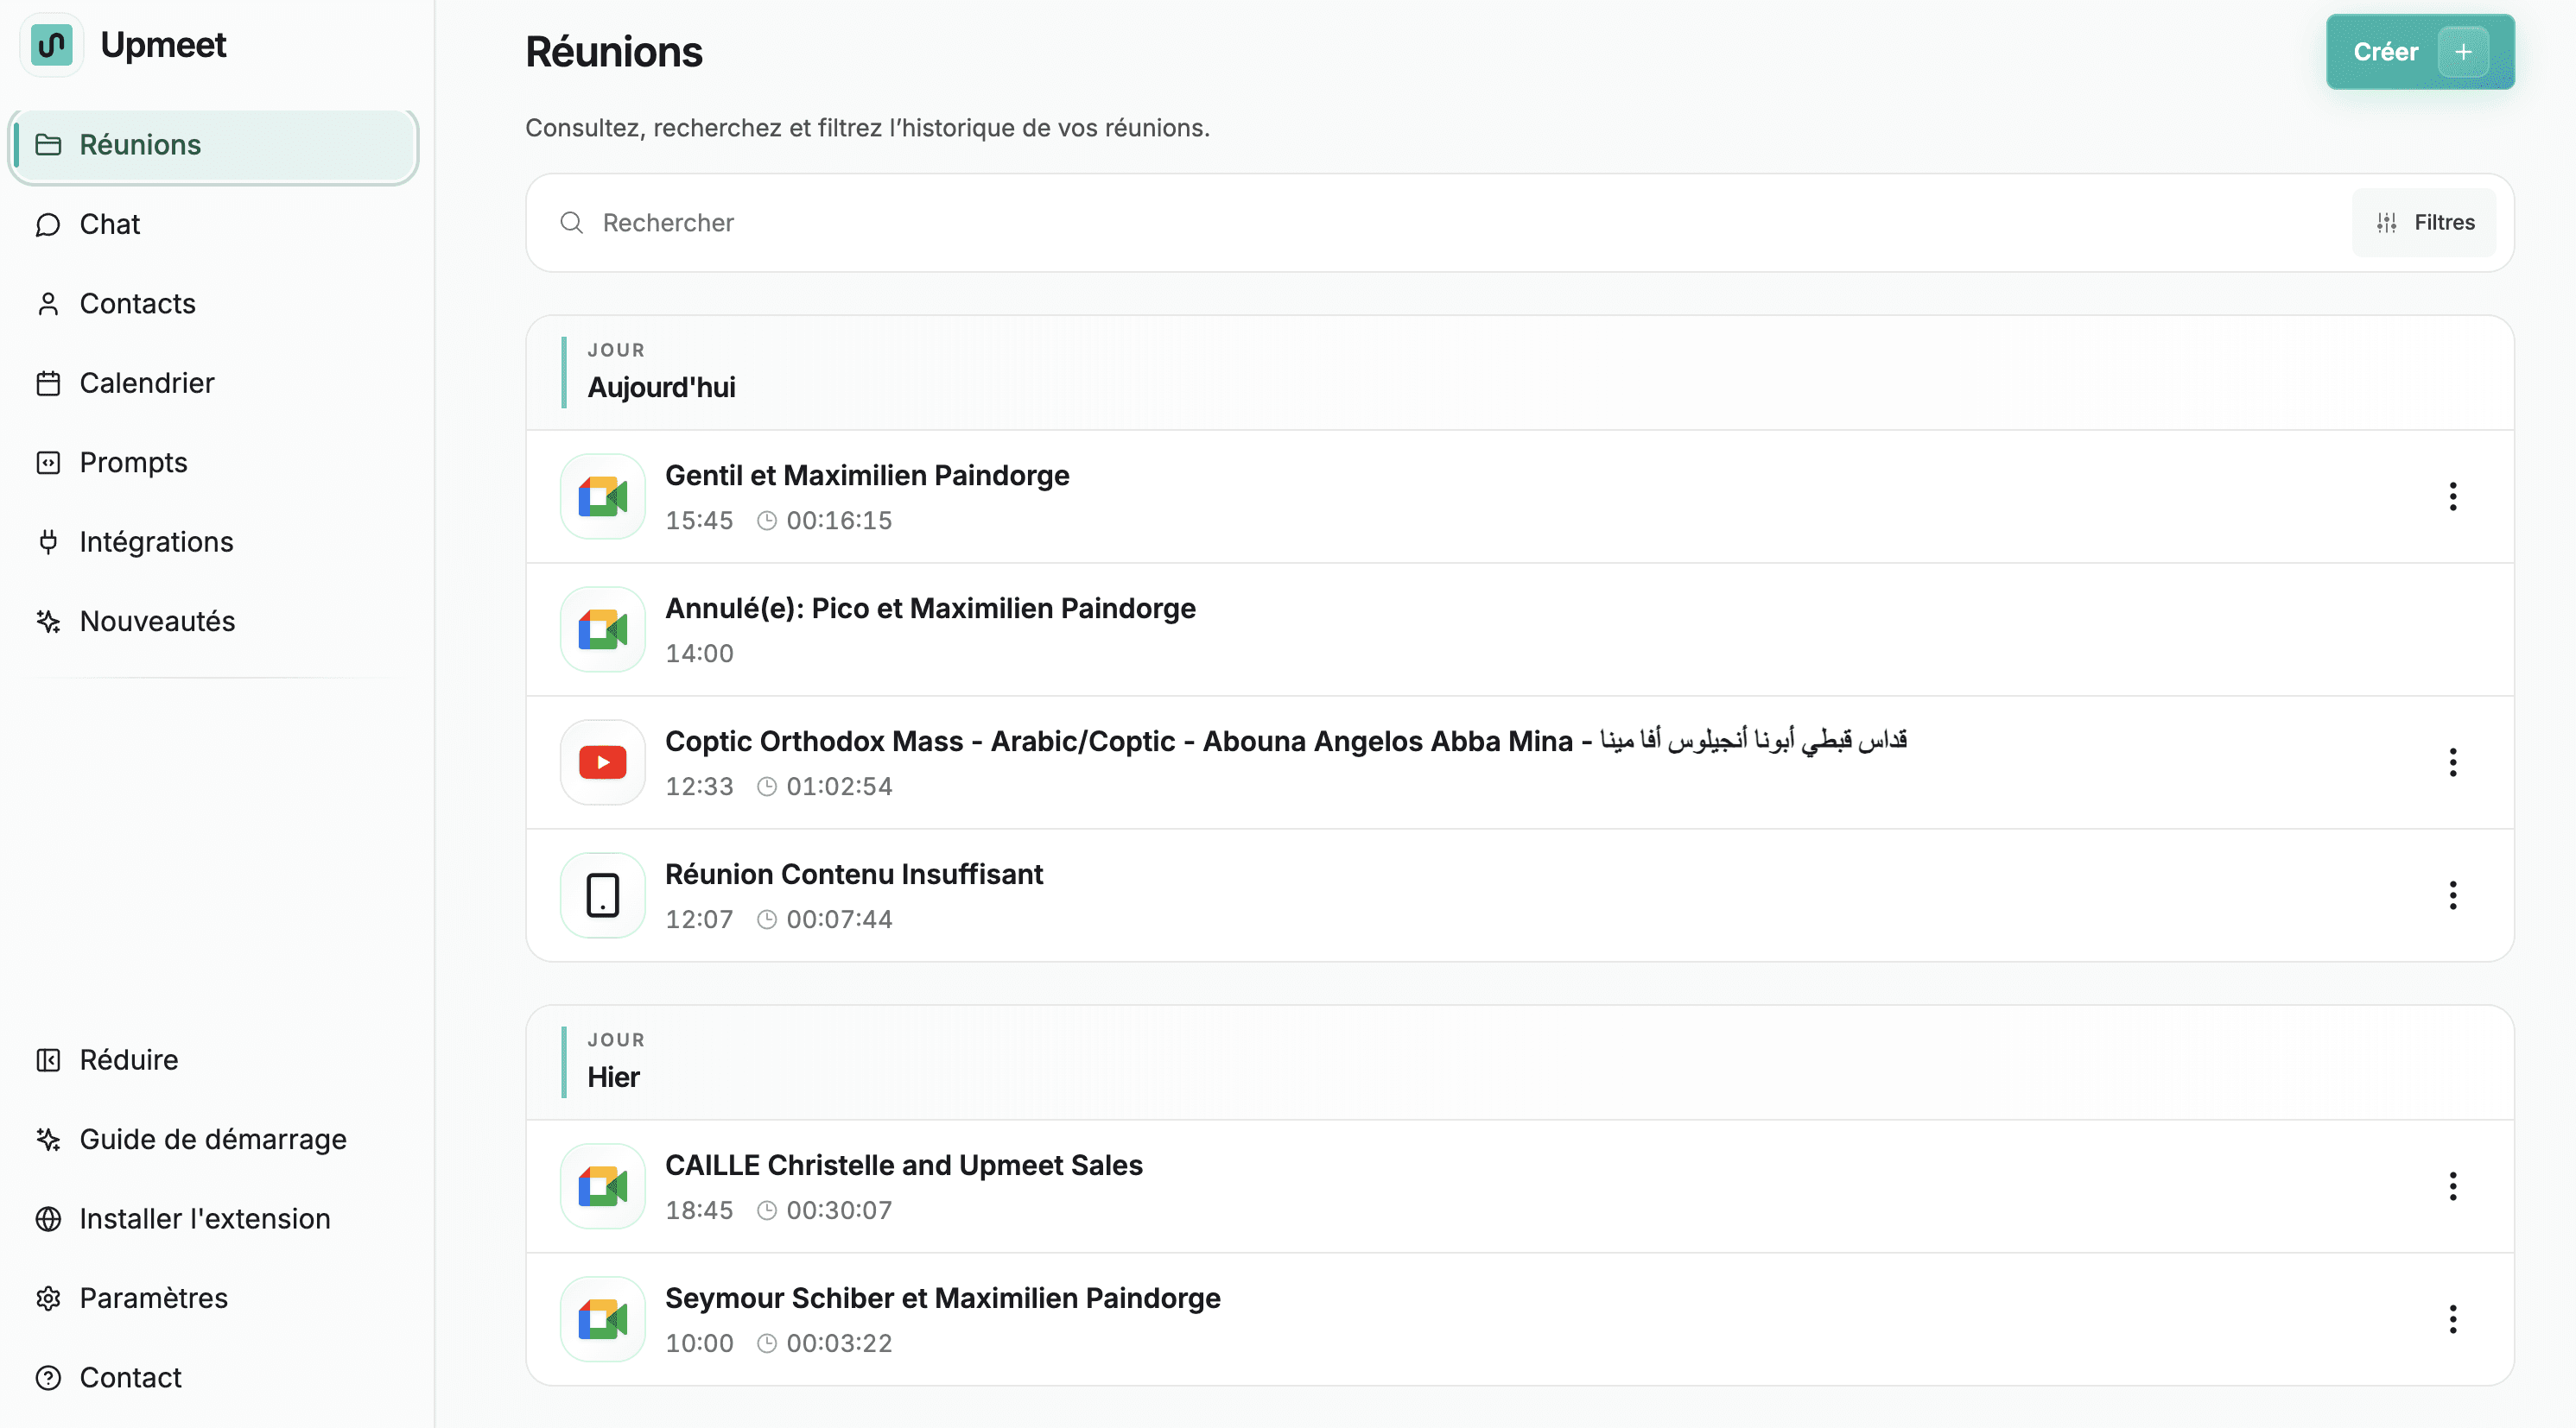
Task: Open Seymour Schiber et Maximilien Paindorge meeting
Action: pyautogui.click(x=942, y=1298)
